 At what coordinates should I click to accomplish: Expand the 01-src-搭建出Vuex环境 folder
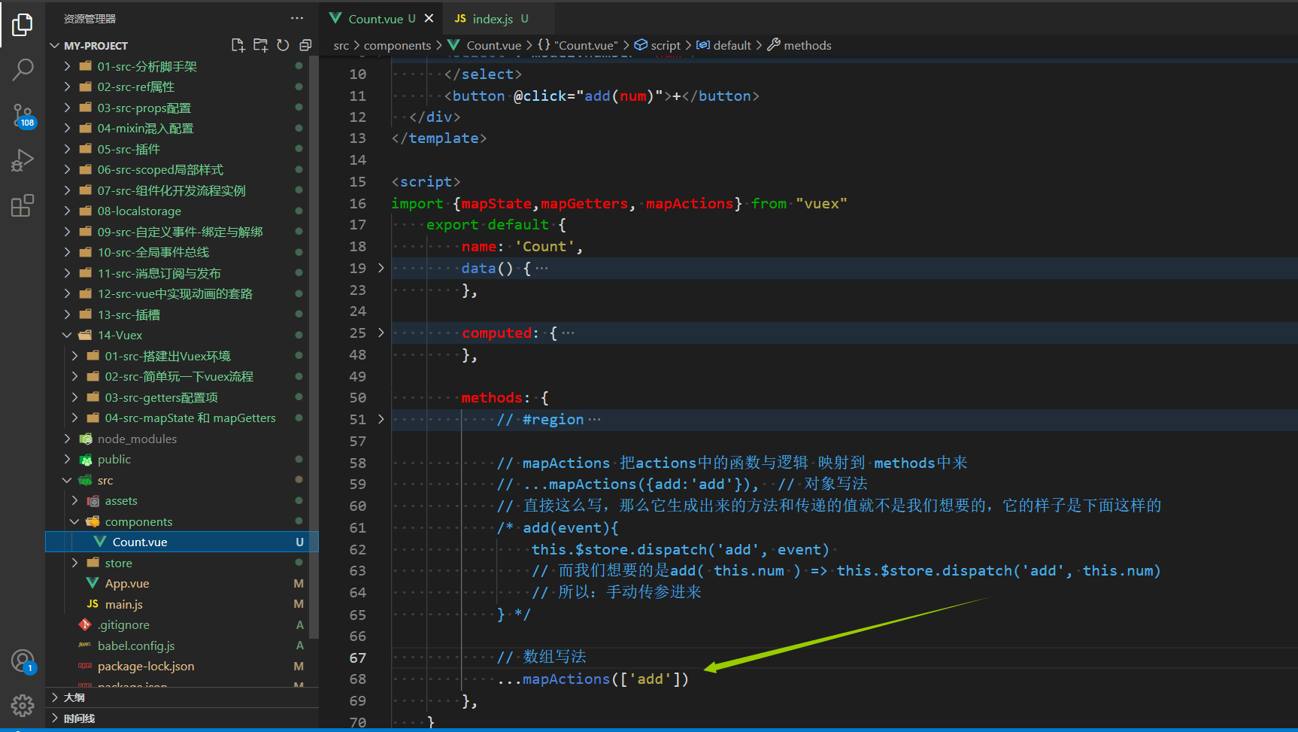click(x=74, y=356)
